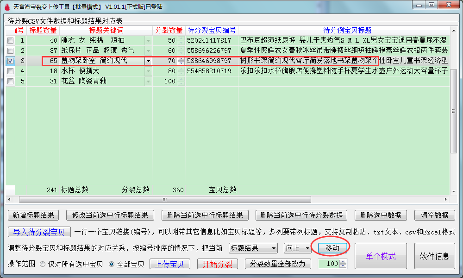Screen dimensions: 463x278
Task: Select the 全部宝贝 radio button
Action: coord(112,265)
